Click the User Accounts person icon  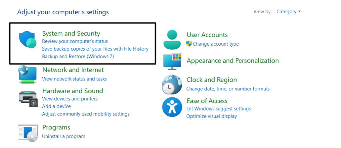[172, 39]
